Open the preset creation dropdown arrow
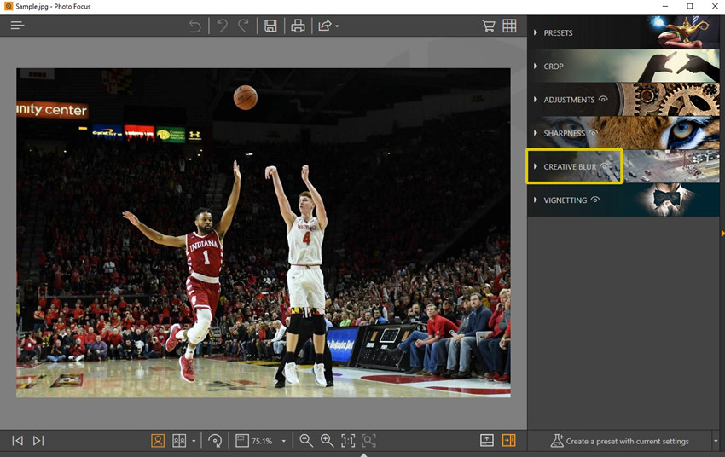The image size is (725, 457). pos(716,441)
